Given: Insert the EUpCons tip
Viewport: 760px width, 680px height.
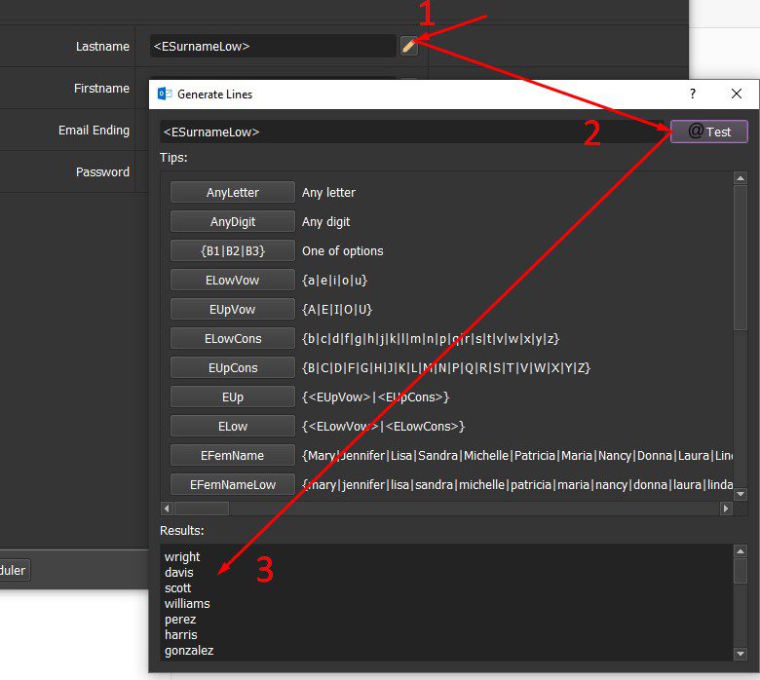Looking at the screenshot, I should point(233,368).
